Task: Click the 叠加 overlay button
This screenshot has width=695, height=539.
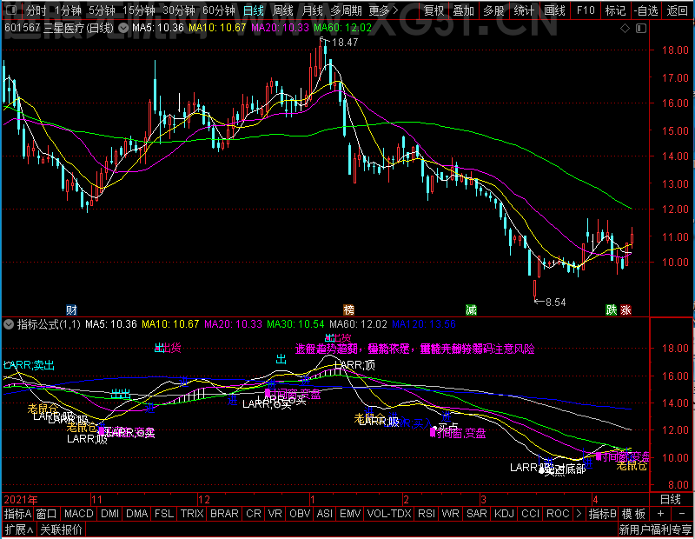Action: pyautogui.click(x=464, y=10)
